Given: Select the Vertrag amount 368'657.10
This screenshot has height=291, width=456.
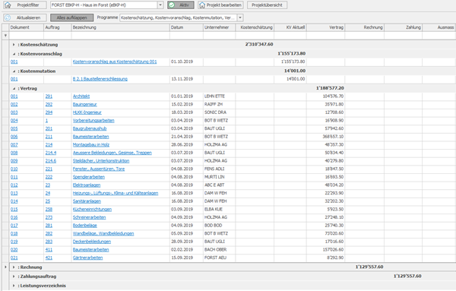Looking at the screenshot, I should [x=333, y=137].
